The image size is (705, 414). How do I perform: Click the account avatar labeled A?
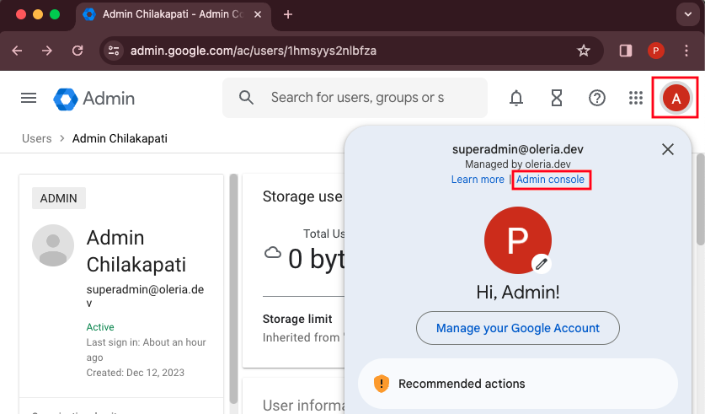(676, 98)
